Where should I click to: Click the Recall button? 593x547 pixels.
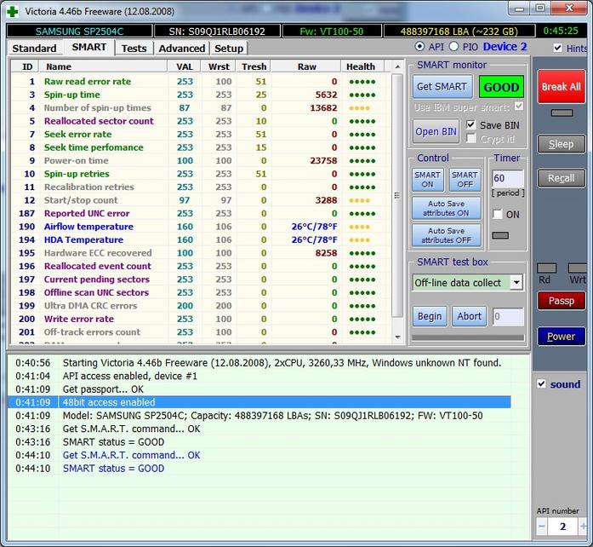point(562,178)
